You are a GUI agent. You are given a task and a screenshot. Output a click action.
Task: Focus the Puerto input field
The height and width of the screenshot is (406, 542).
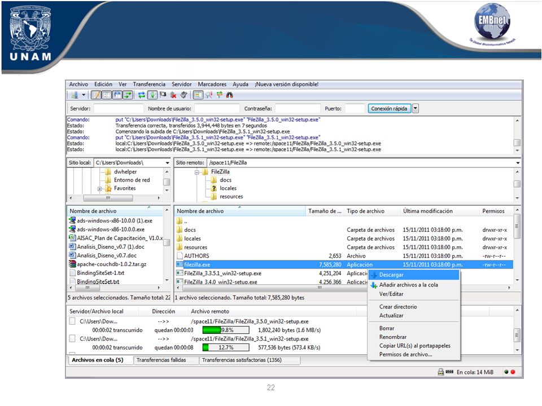[355, 108]
